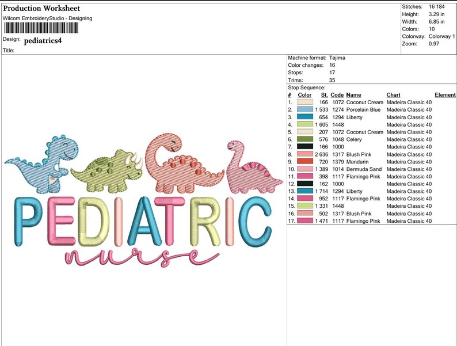457x346 pixels.
Task: Click the Coconut Cream swatch in row 1
Action: tap(305, 102)
